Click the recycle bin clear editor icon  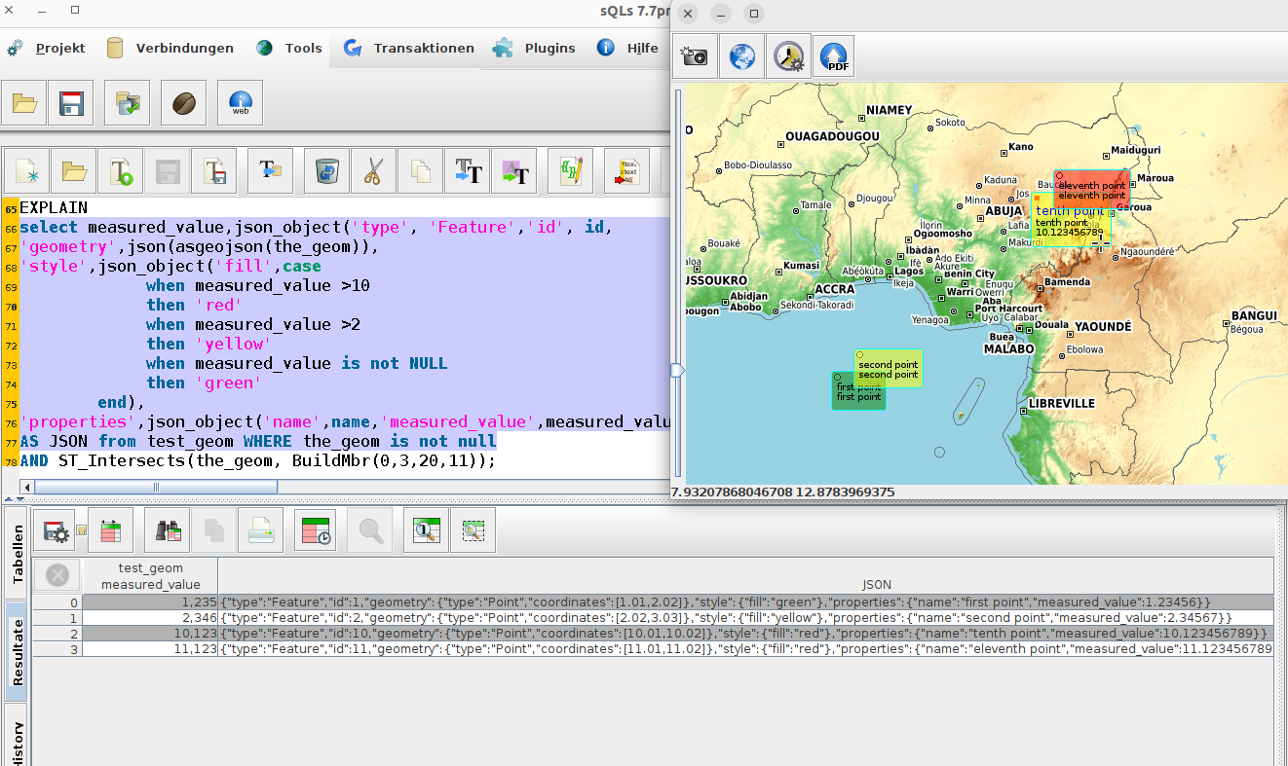327,172
